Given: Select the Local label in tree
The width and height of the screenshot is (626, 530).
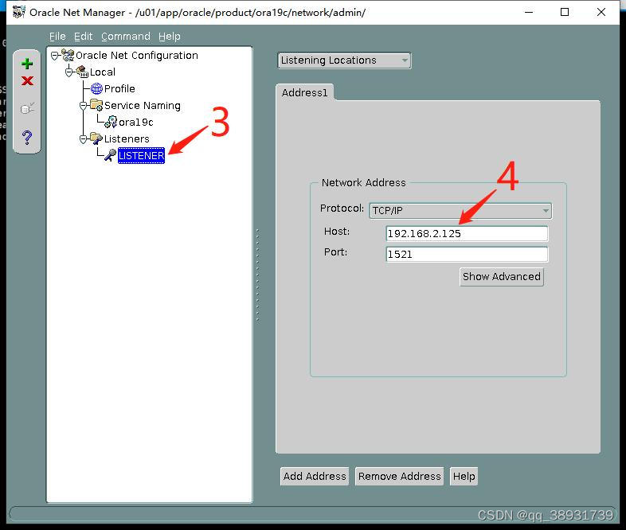Looking at the screenshot, I should click(103, 72).
